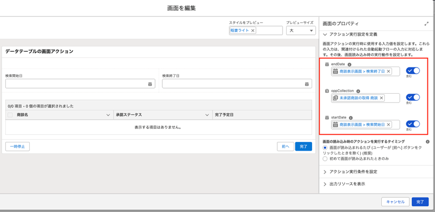Viewport: 435px width, 212px height.
Task: Toggle the endDate include switch
Action: [x=412, y=71]
